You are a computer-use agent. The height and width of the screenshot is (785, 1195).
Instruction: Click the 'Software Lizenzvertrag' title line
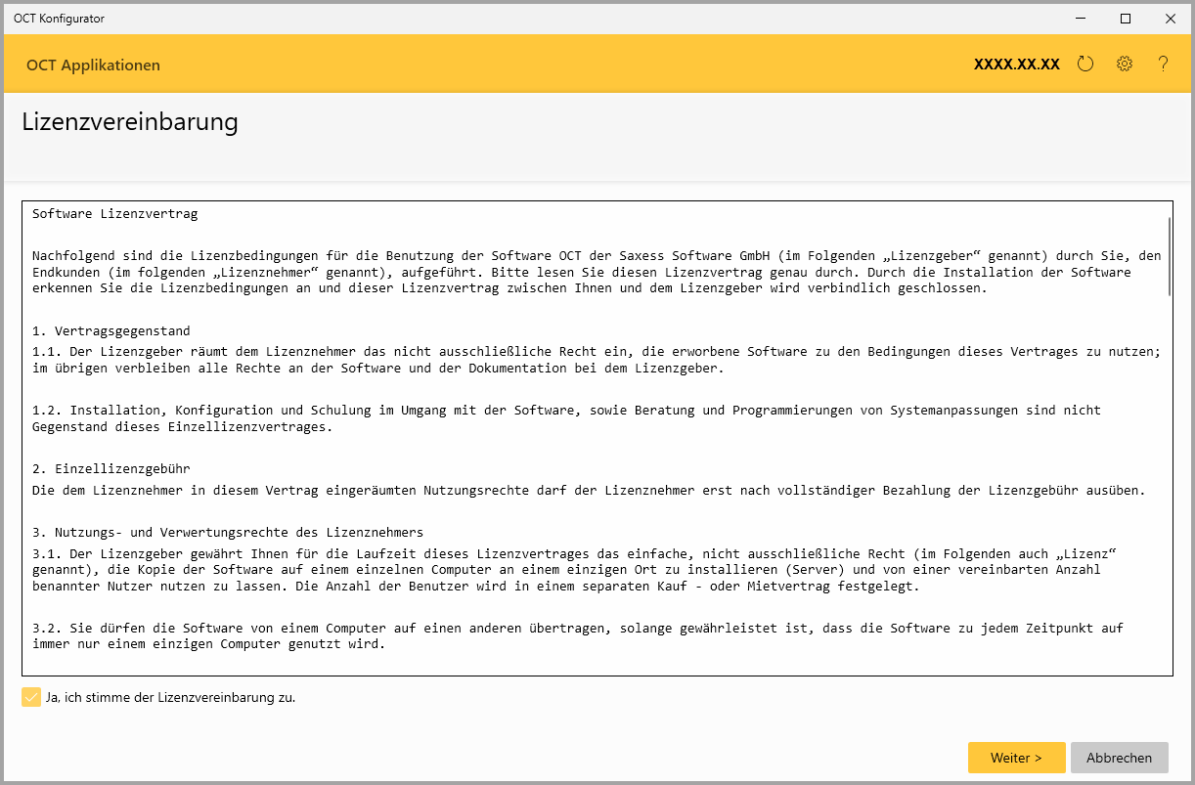pyautogui.click(x=114, y=214)
